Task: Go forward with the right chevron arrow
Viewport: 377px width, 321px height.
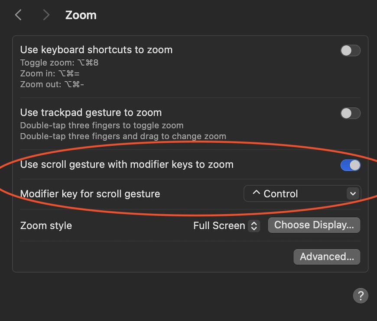Action: pyautogui.click(x=46, y=15)
